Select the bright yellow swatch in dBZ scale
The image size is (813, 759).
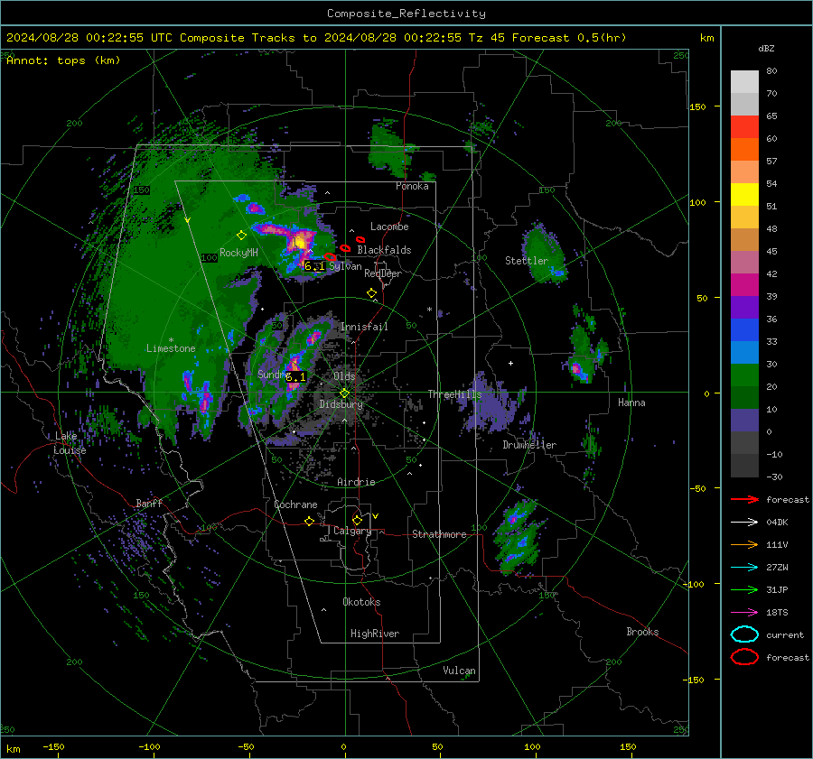click(744, 195)
